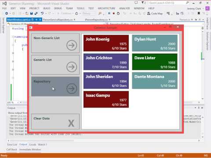Open the Error List tab

click(x=12, y=144)
